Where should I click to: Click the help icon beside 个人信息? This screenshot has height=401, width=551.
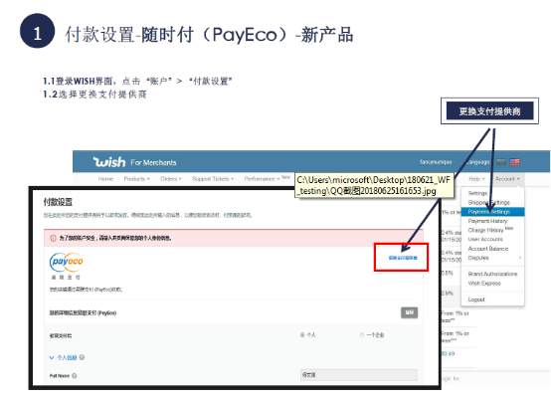(82, 357)
